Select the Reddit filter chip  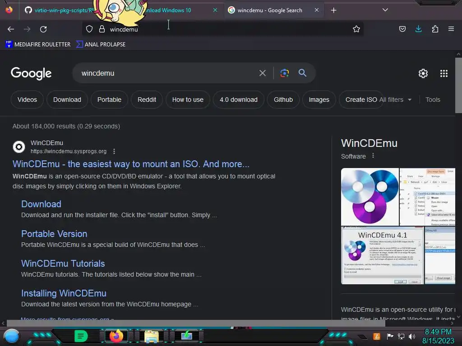[x=147, y=100]
